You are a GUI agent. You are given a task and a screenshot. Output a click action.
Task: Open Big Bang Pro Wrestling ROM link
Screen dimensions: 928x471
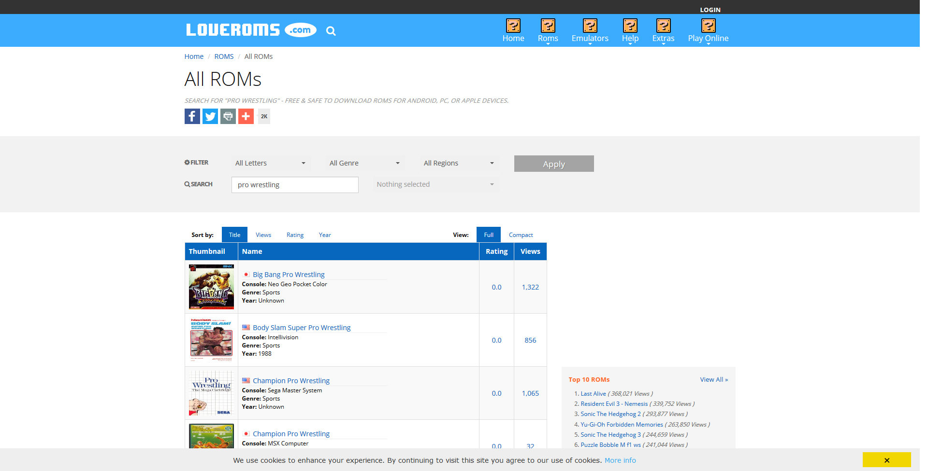click(x=289, y=275)
